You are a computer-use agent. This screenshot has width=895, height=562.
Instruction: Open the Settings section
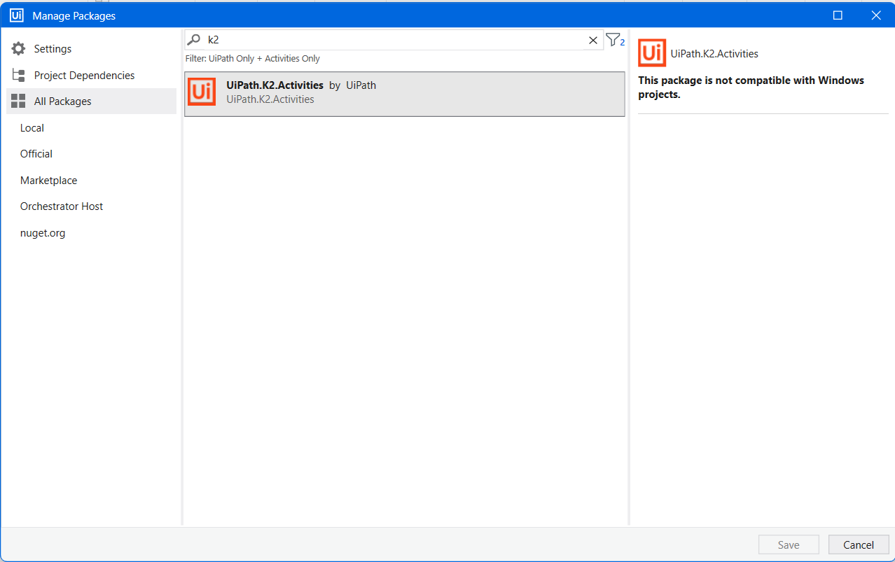pyautogui.click(x=91, y=49)
